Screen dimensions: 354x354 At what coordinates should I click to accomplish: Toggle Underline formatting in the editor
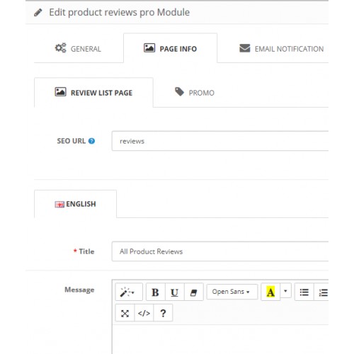(175, 292)
